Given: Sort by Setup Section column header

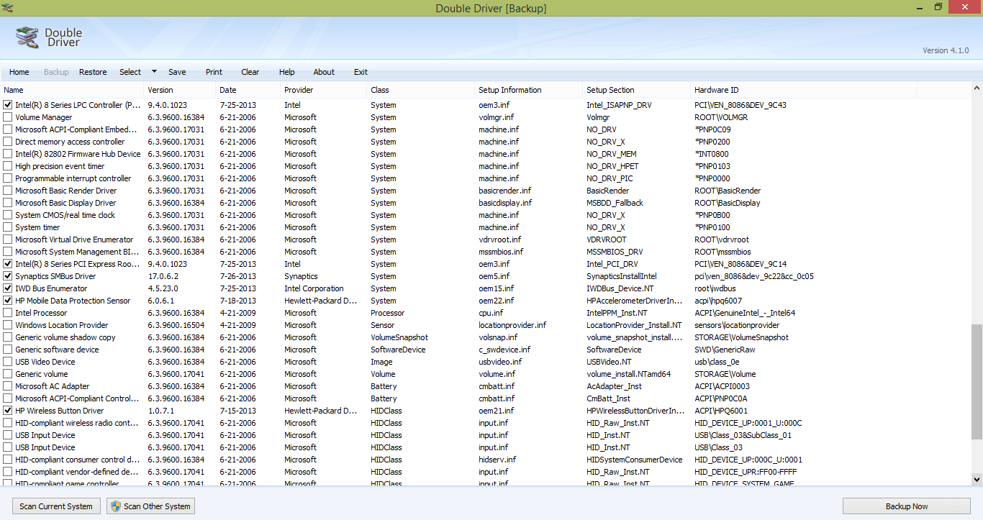Looking at the screenshot, I should click(x=637, y=90).
